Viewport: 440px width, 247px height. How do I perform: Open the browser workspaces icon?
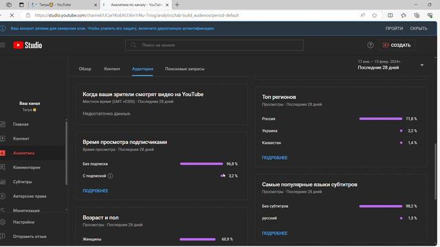(9, 5)
